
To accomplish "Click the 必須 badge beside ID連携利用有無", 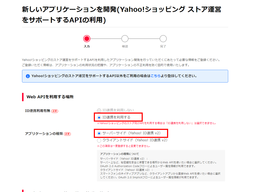I will point(55,111).
